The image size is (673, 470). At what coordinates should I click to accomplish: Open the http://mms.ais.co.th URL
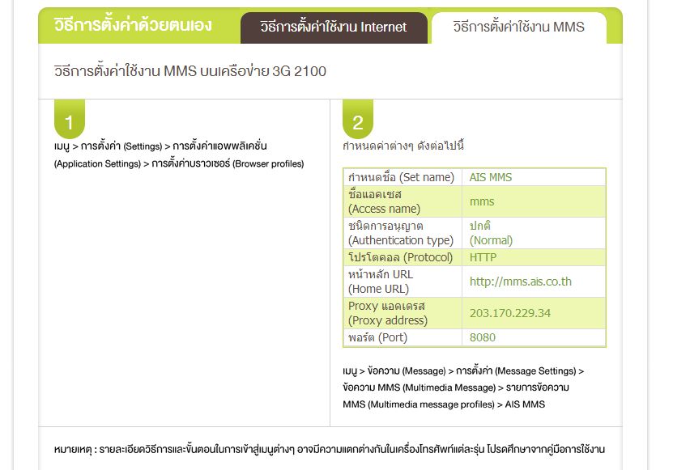pos(520,282)
